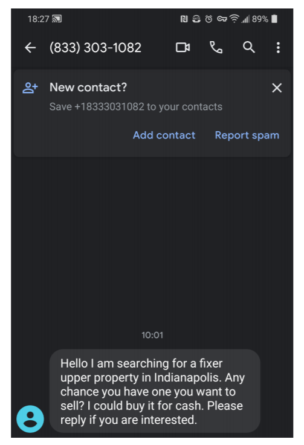
Task: Tap "Save +18333031082 to your contacts" text
Action: coord(136,106)
